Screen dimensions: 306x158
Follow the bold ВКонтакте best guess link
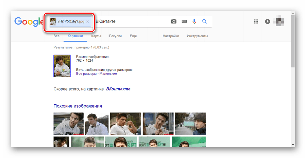pos(118,89)
